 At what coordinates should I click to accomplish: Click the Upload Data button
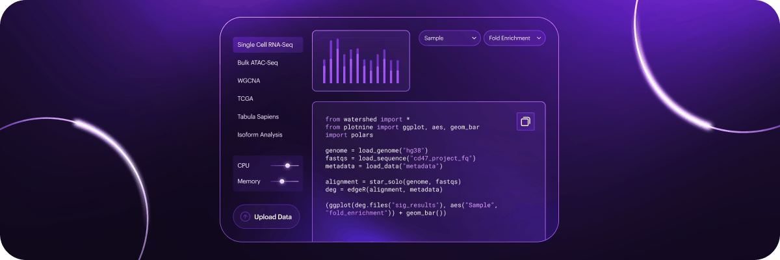(x=266, y=217)
